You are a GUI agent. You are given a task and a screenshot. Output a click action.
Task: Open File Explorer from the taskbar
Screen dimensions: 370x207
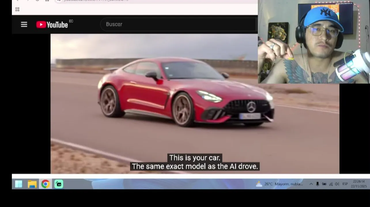[32, 184]
